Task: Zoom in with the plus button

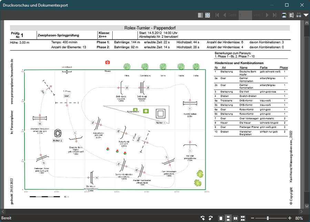Action: [290, 218]
